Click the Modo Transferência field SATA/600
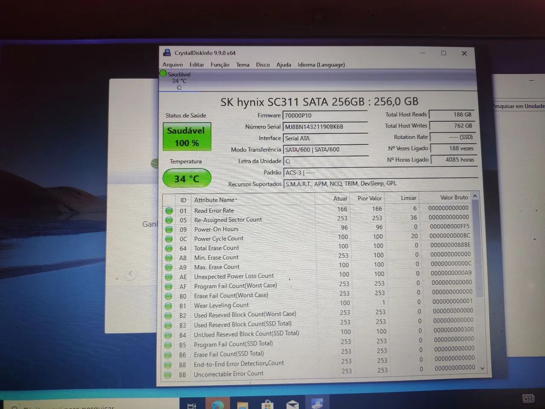Screen dimensions: 545x409 click(x=326, y=150)
